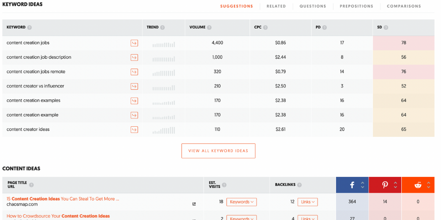Screen dimensions: 441x220
Task: Sort by Facebook shares arrows
Action: 363,185
